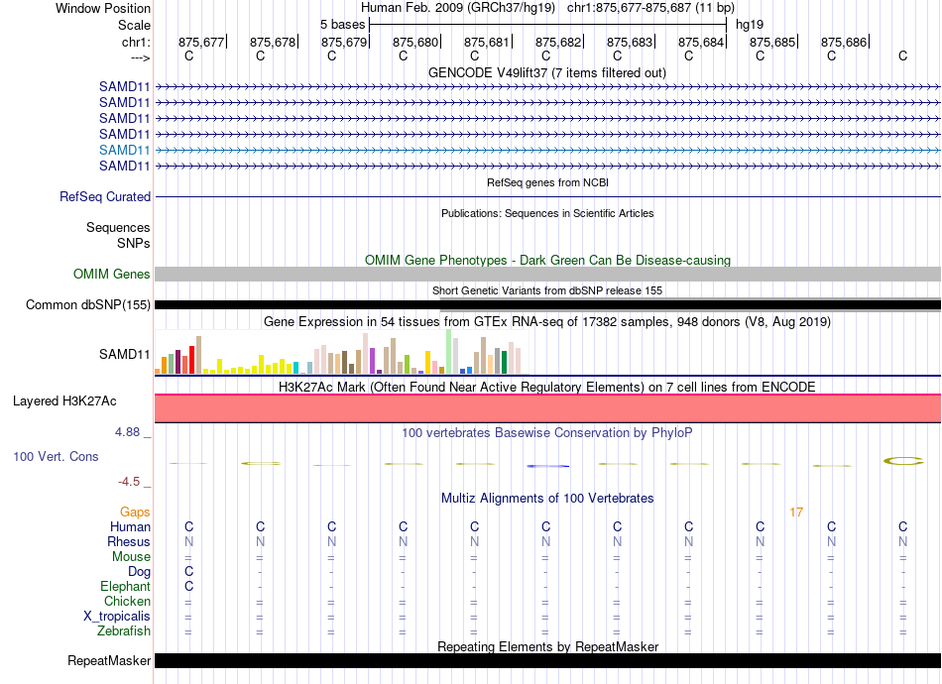Select the Human alignment row label
Image resolution: width=942 pixels, height=684 pixels.
[x=130, y=527]
